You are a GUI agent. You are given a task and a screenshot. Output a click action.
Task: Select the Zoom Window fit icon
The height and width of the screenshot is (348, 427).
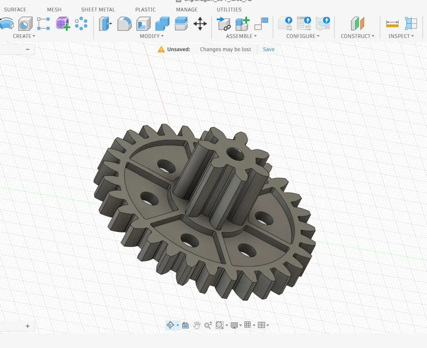click(220, 325)
